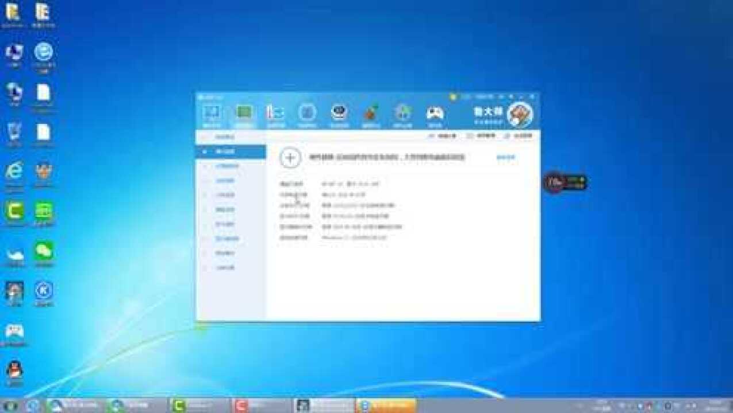Select 电脑概览 overview in the sidebar
Screen dimensions: 733x413
pos(225,137)
